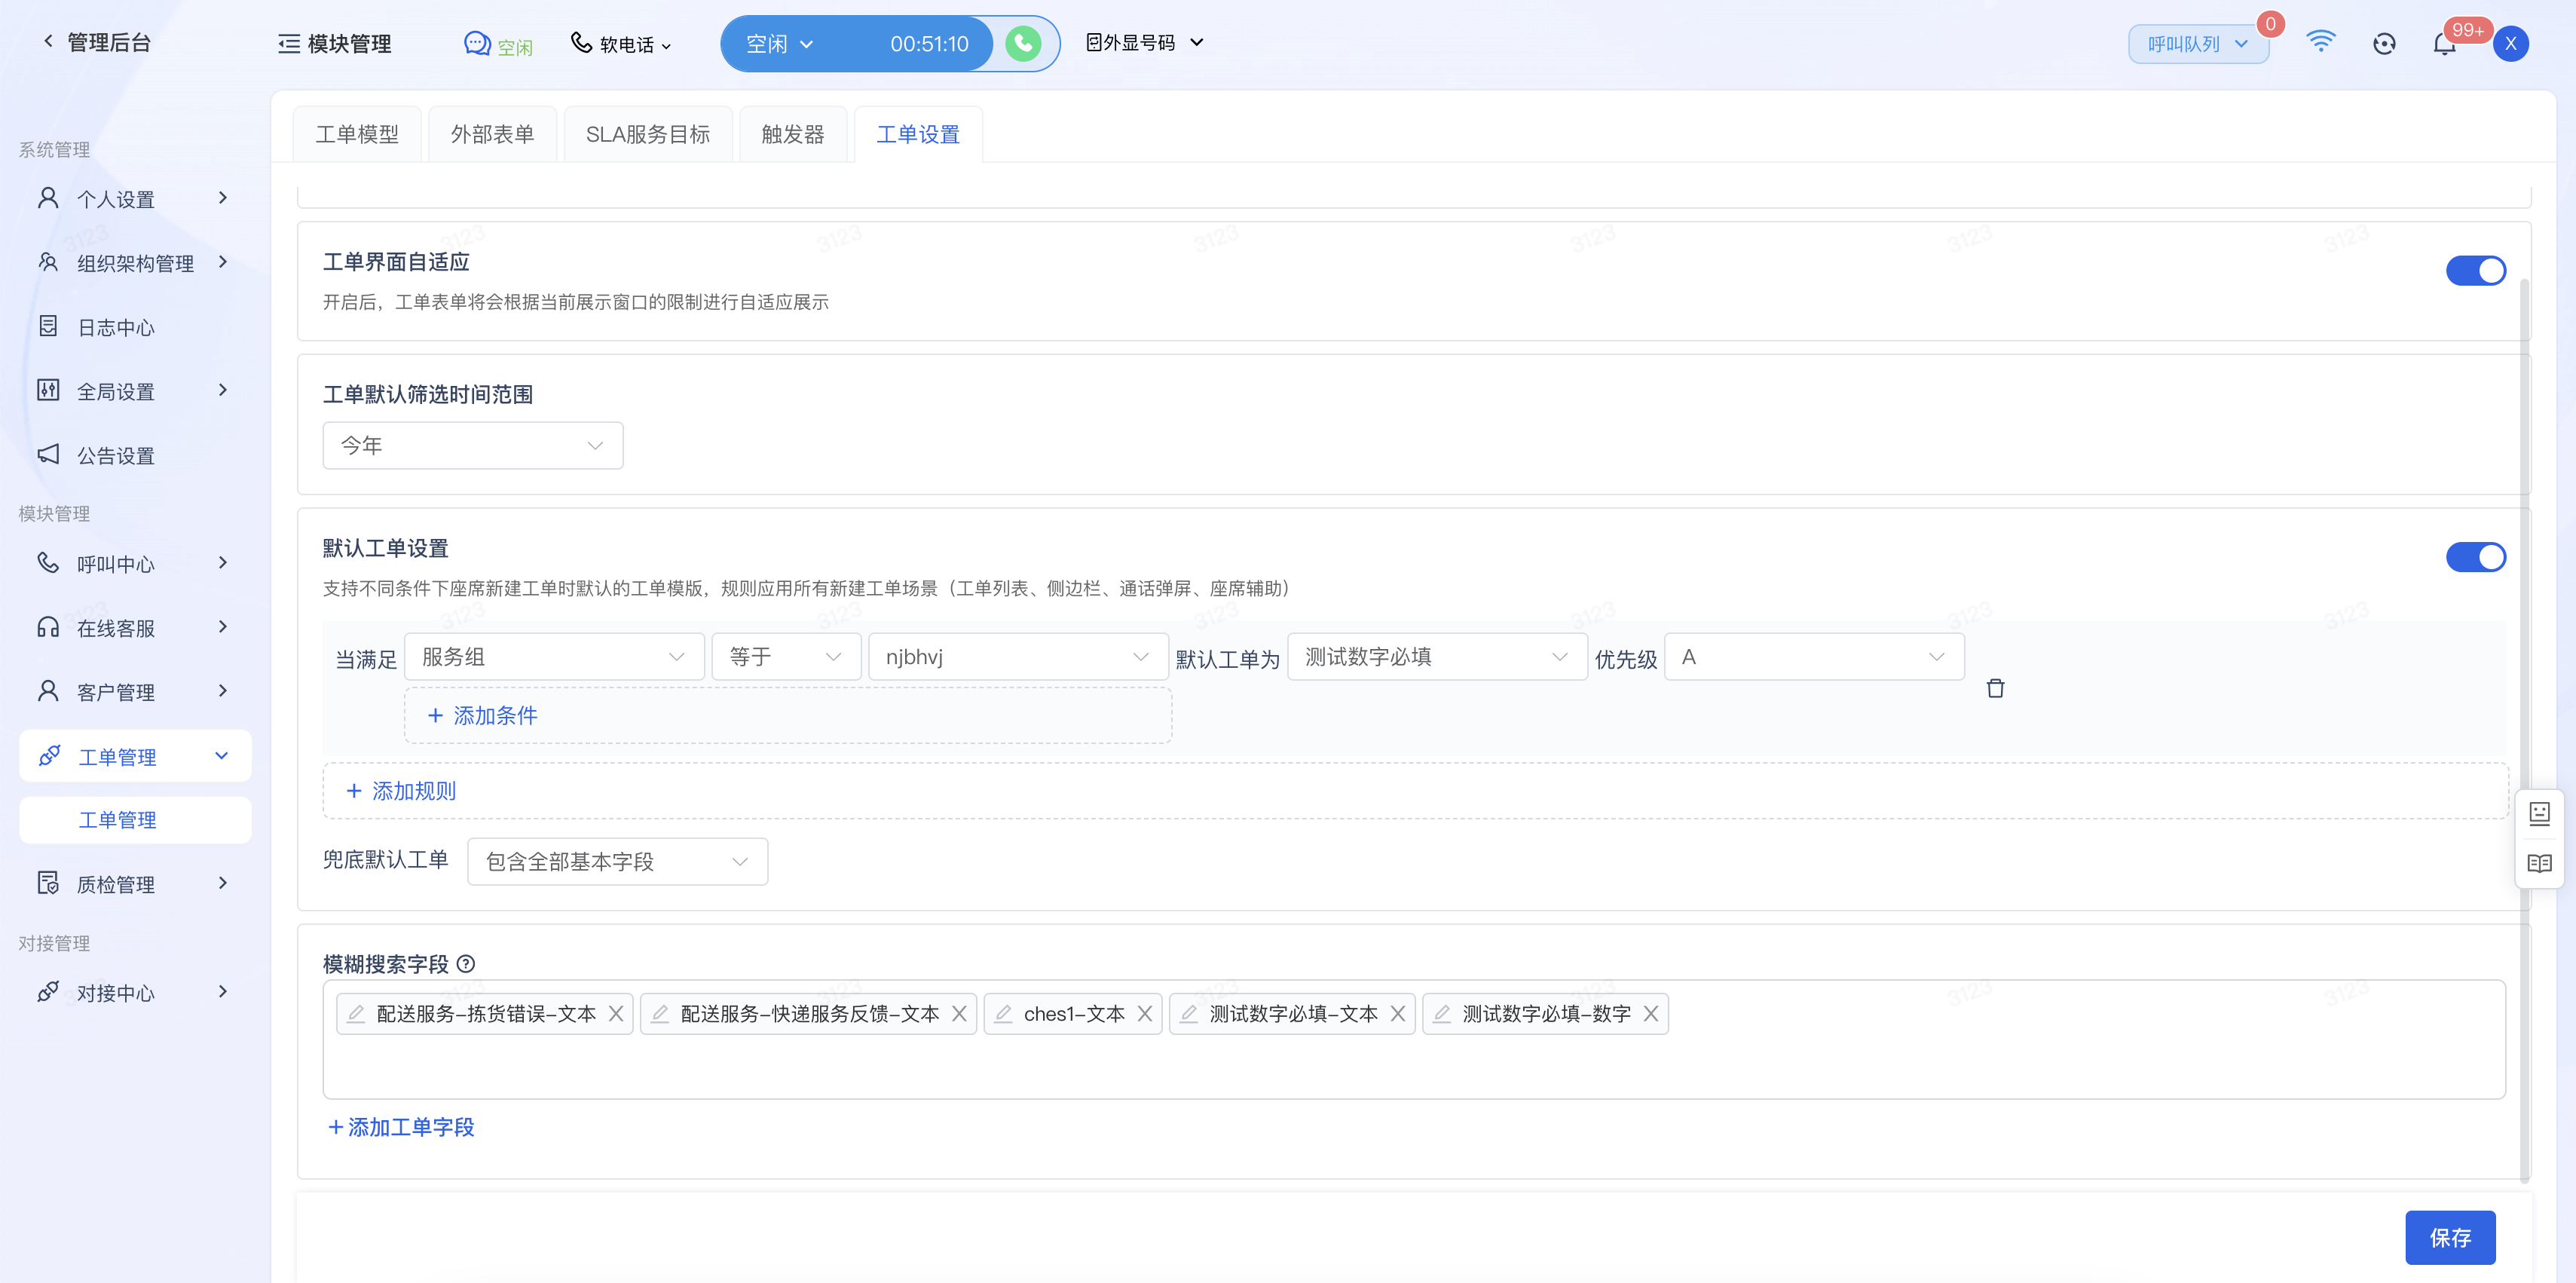Open the 优先级 A dropdown
Viewport: 2576px width, 1283px height.
coord(1813,657)
